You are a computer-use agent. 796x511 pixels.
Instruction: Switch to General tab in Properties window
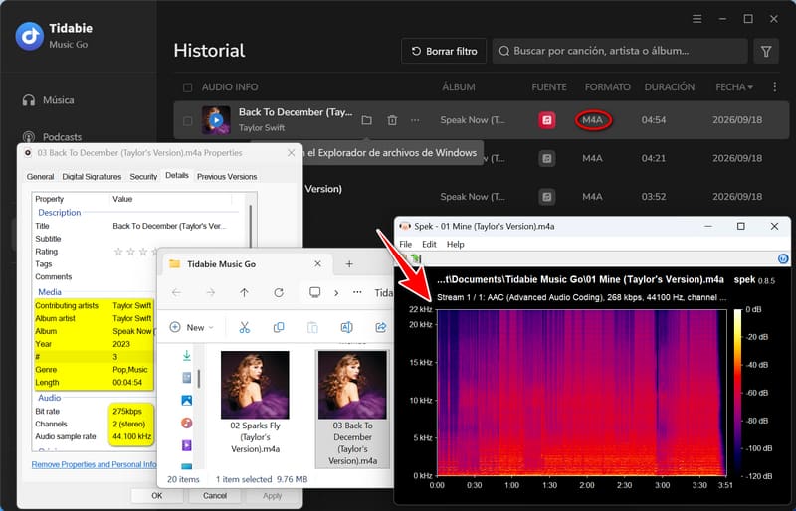(x=40, y=177)
